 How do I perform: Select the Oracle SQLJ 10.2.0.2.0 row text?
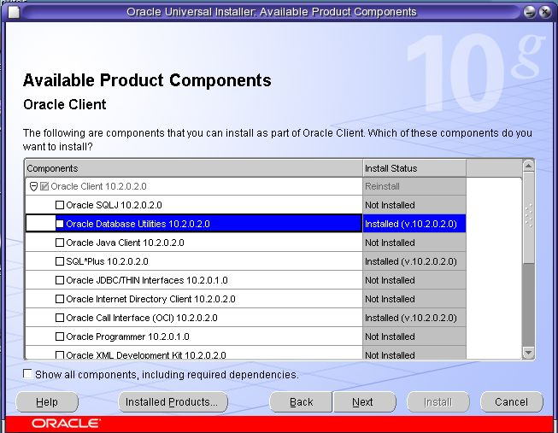coord(114,205)
